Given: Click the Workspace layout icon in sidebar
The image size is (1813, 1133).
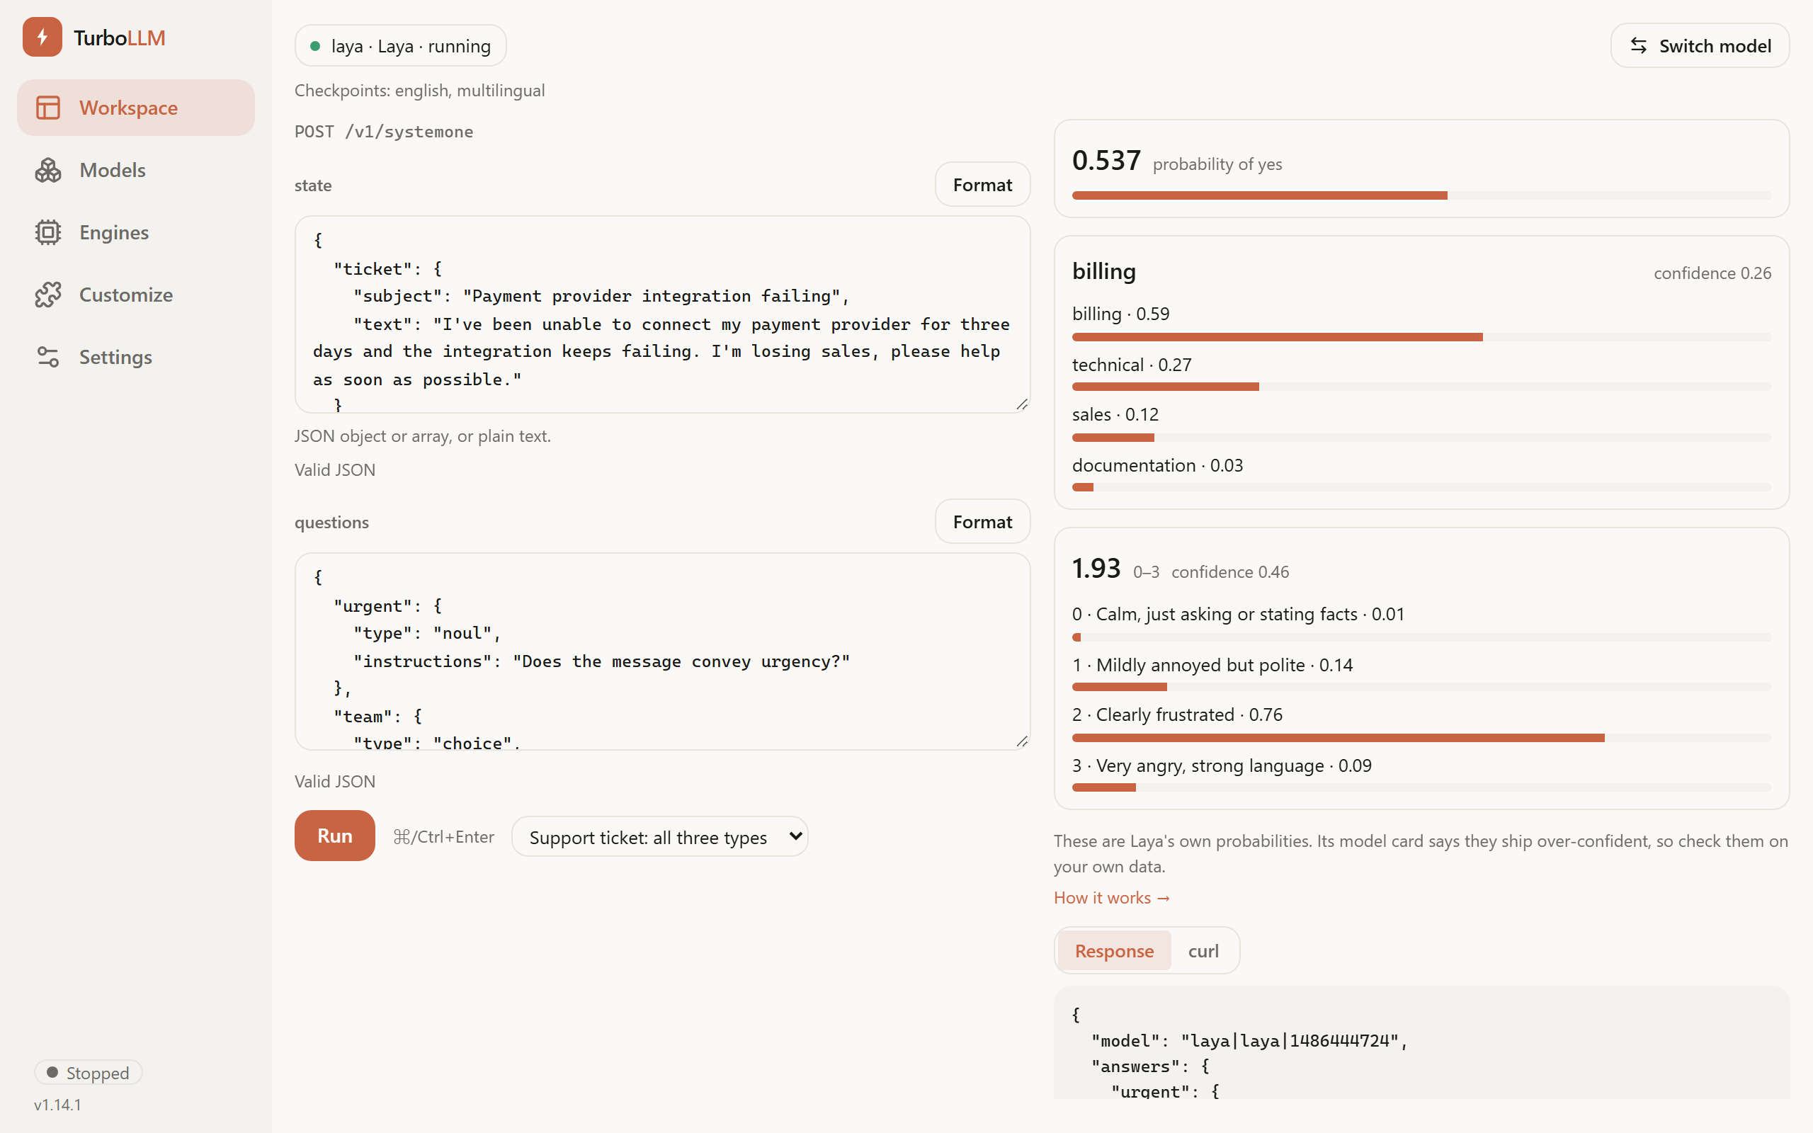Looking at the screenshot, I should point(48,108).
